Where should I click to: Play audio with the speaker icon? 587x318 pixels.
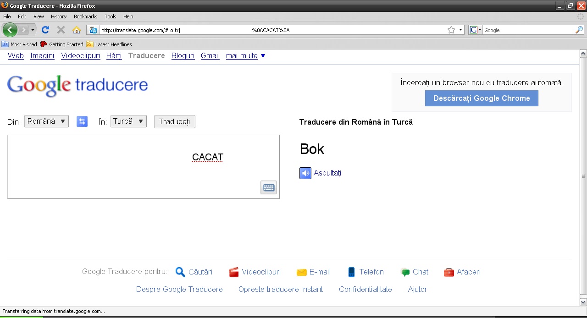coord(305,173)
